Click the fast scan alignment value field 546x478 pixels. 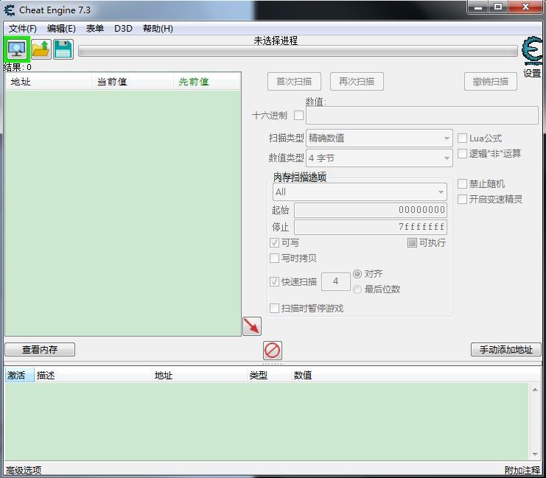click(336, 281)
